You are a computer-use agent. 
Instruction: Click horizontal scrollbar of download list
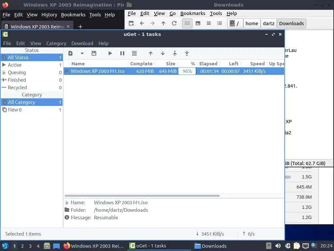(x=142, y=196)
